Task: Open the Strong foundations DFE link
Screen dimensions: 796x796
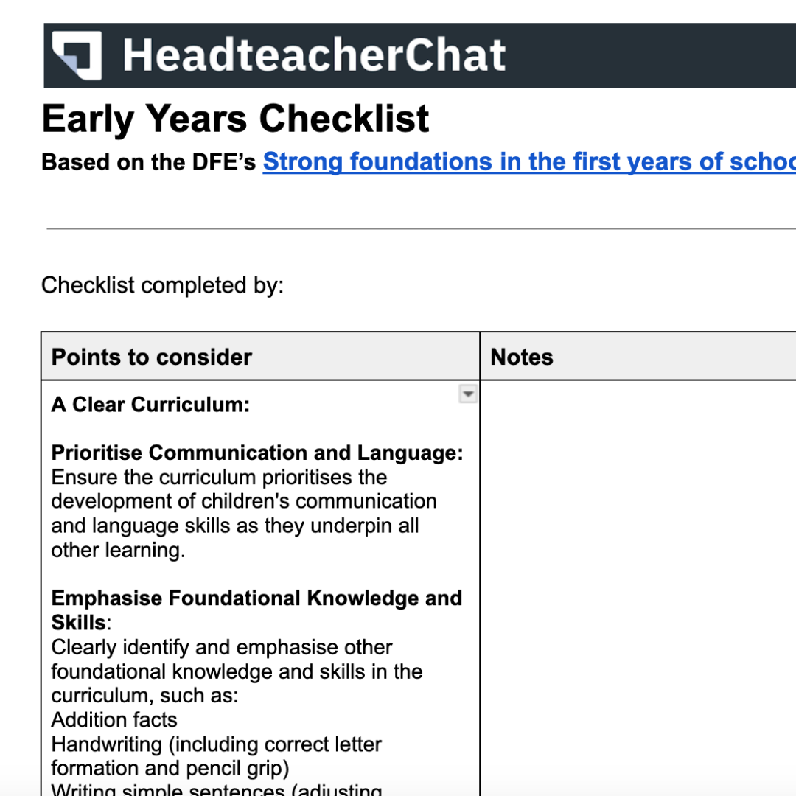Action: pos(528,161)
